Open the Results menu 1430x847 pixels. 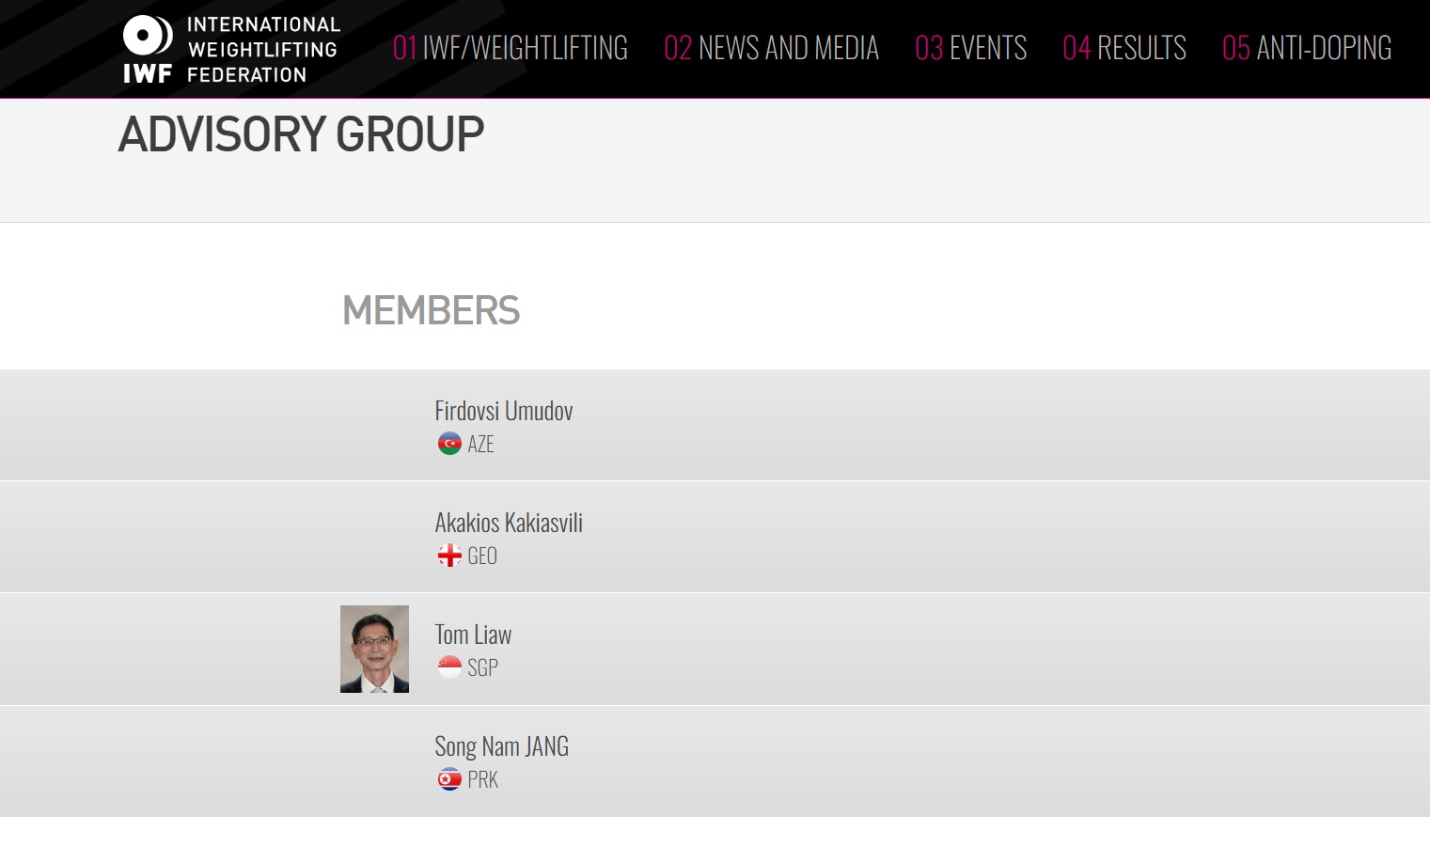[1124, 48]
